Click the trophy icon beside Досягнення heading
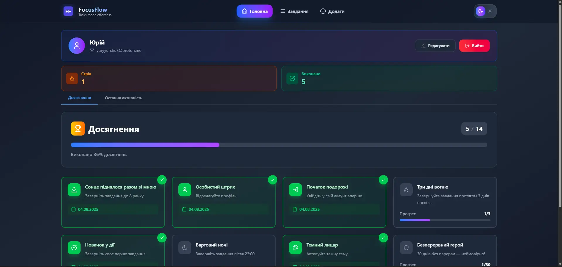Screen dimensions: 562x267 point(78,129)
